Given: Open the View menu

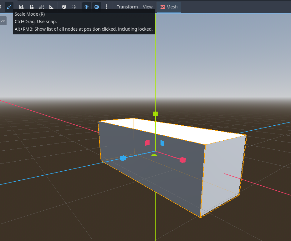Looking at the screenshot, I should click(x=148, y=7).
